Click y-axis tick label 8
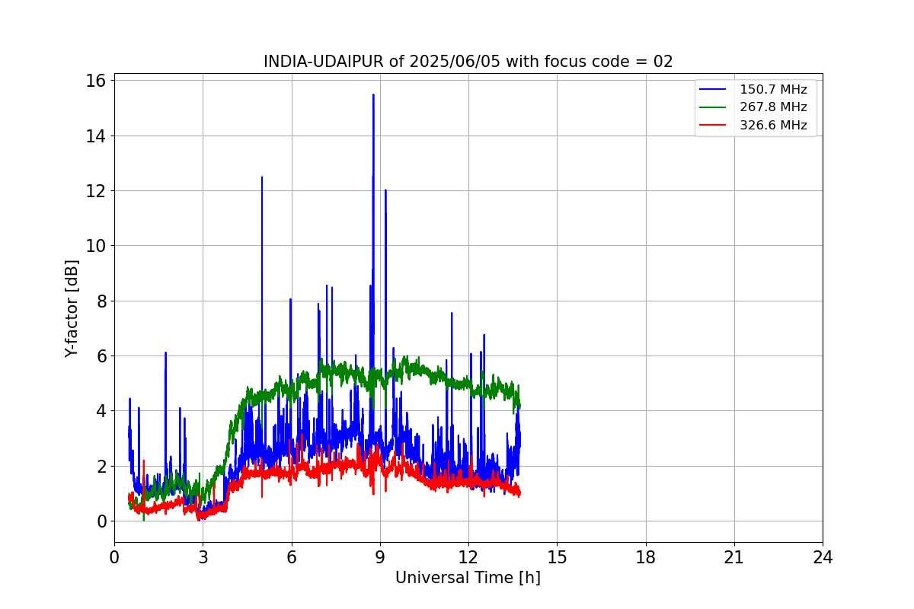This screenshot has width=914, height=609. click(101, 301)
